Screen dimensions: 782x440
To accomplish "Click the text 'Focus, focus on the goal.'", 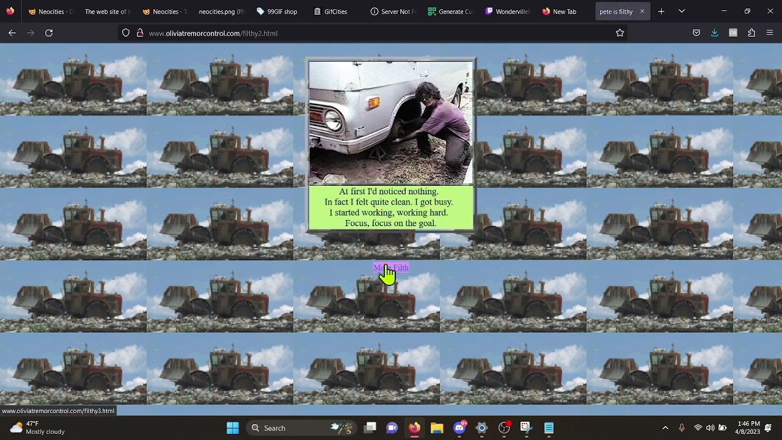I will 390,223.
